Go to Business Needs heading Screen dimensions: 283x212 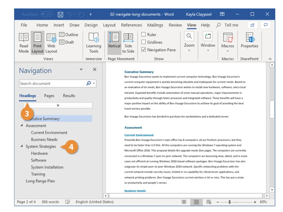[44, 139]
